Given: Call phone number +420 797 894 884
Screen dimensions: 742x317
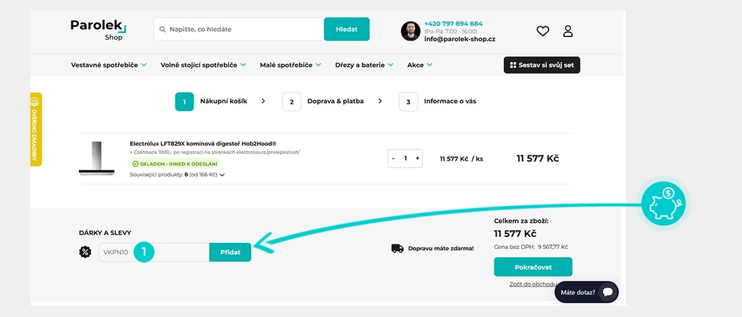Looking at the screenshot, I should 453,24.
